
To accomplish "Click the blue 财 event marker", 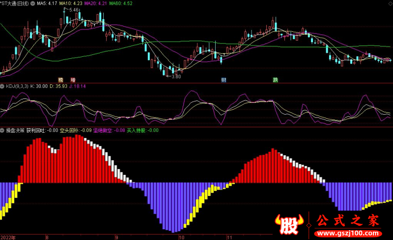I will click(x=224, y=80).
